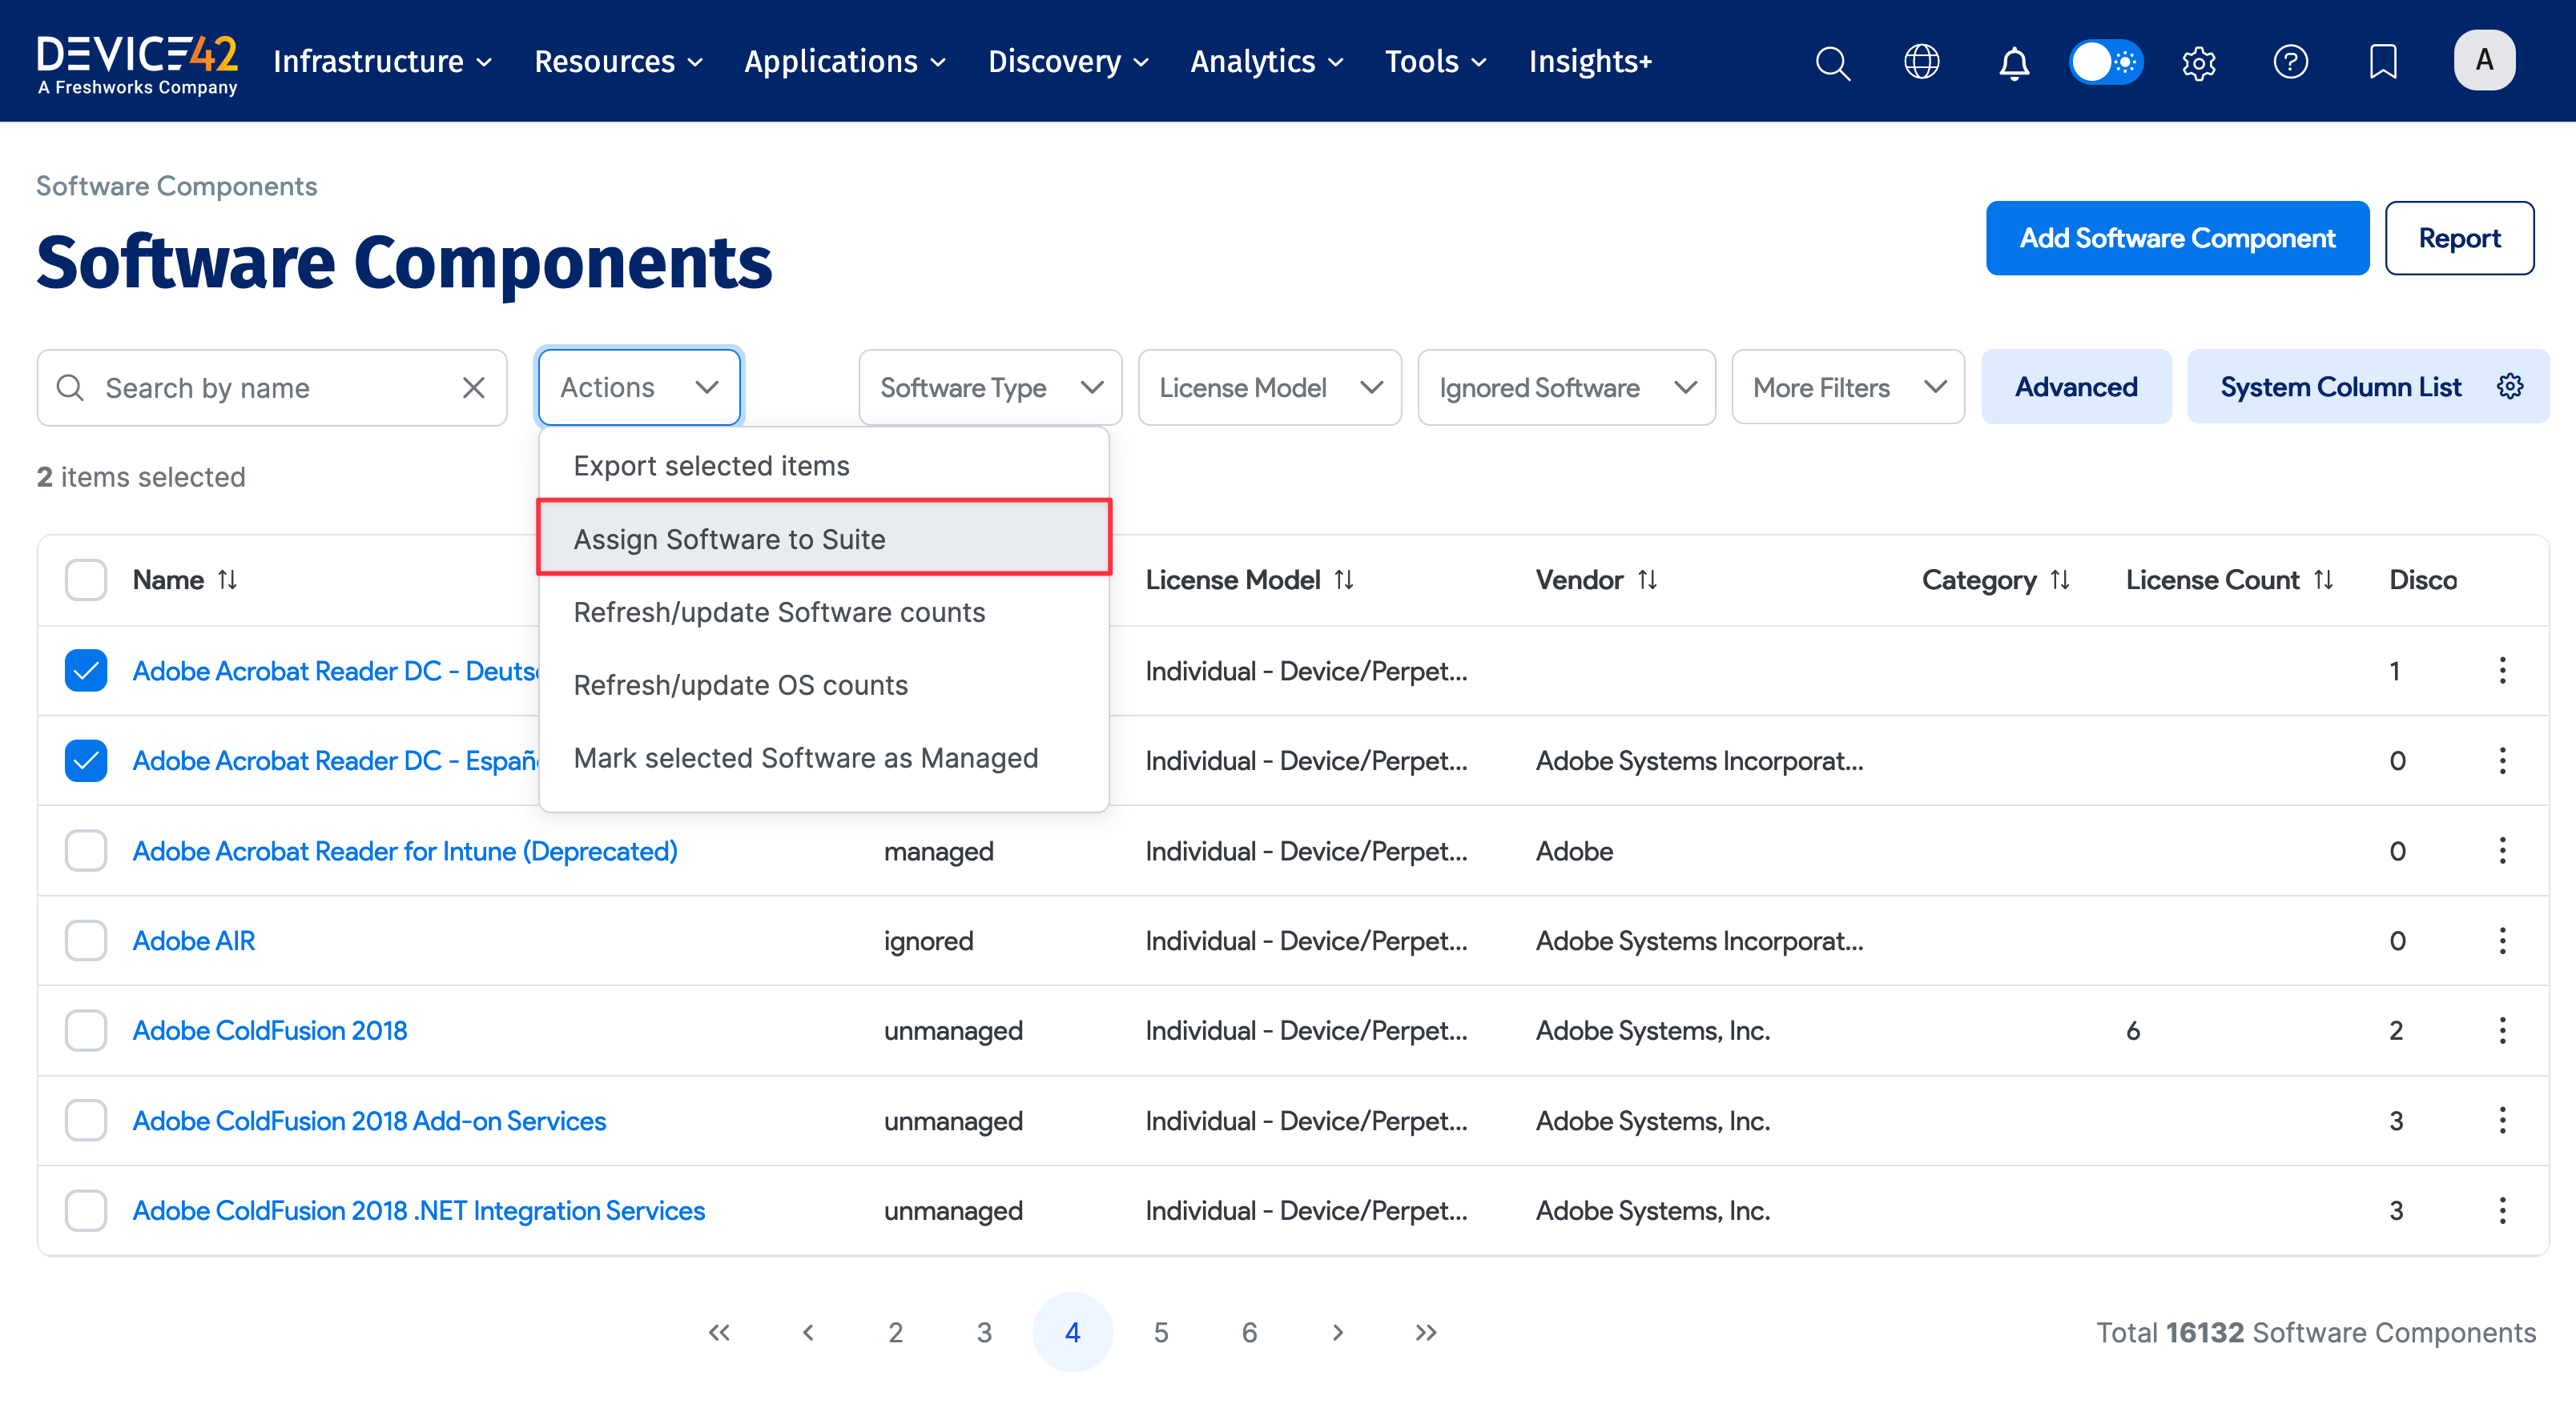Open notifications bell icon

(2013, 62)
